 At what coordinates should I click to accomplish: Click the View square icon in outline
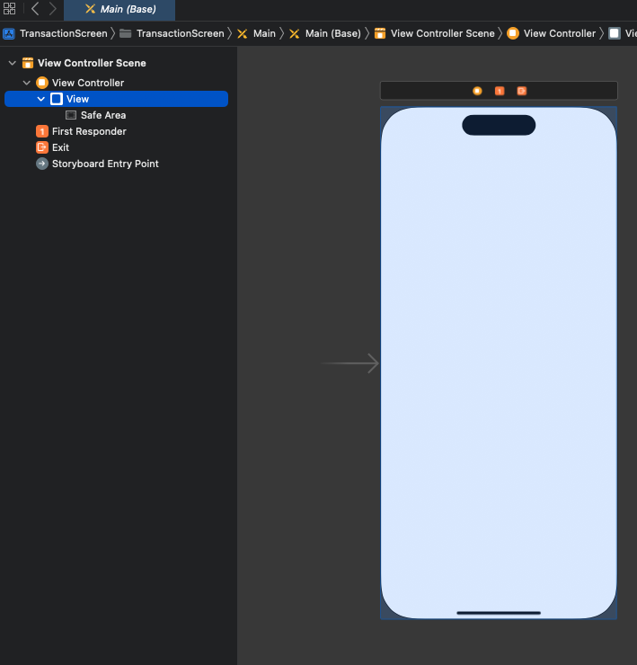point(57,99)
